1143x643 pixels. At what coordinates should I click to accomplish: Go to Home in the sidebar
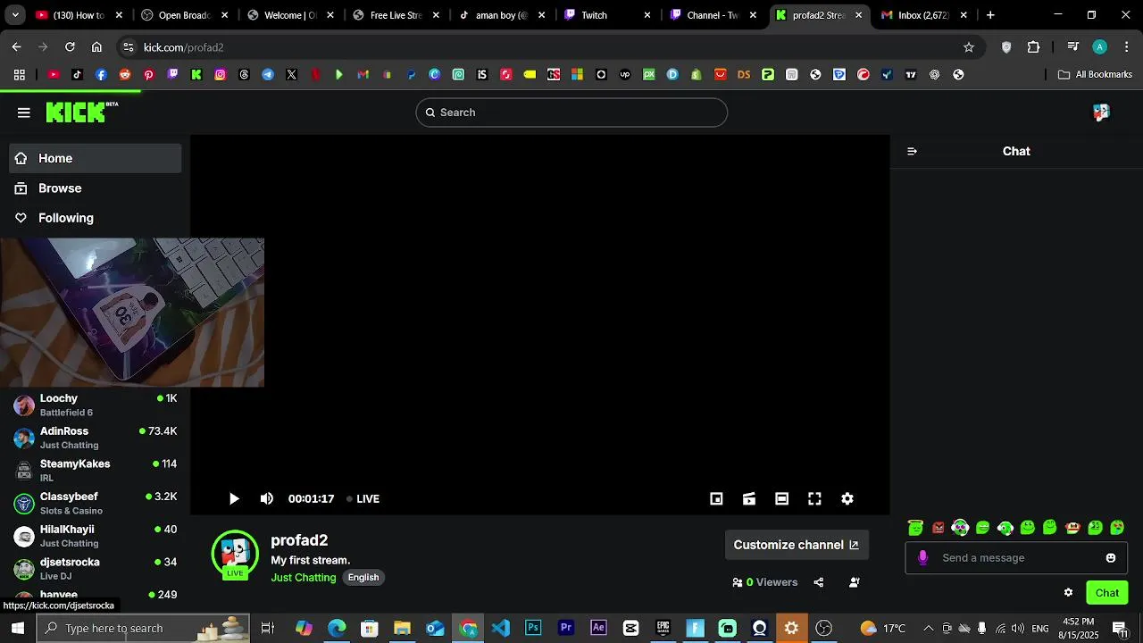click(x=96, y=159)
